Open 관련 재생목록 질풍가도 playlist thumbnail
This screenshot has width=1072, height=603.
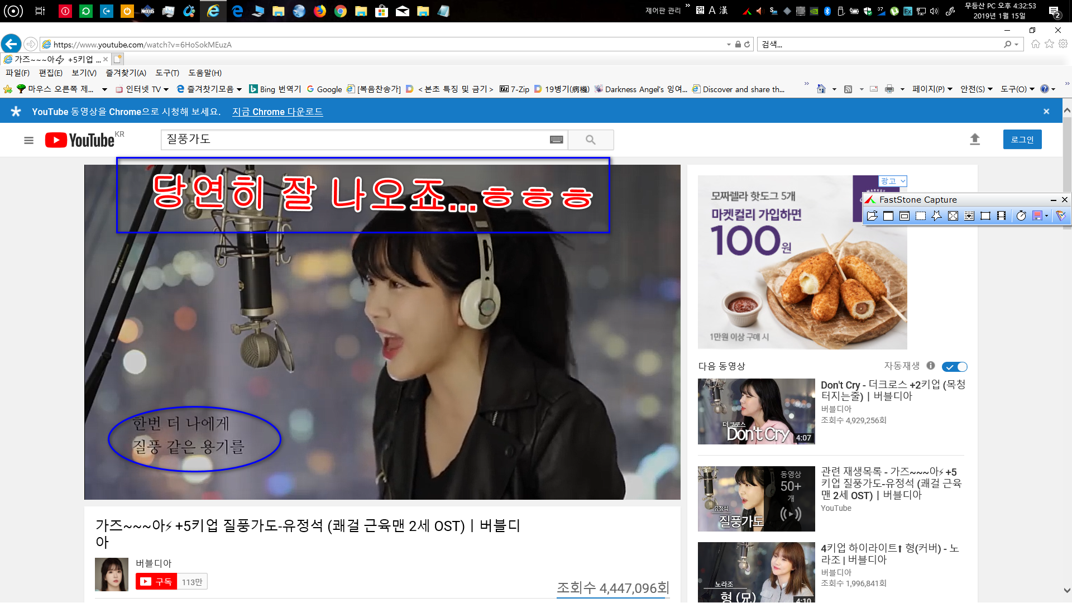[756, 499]
